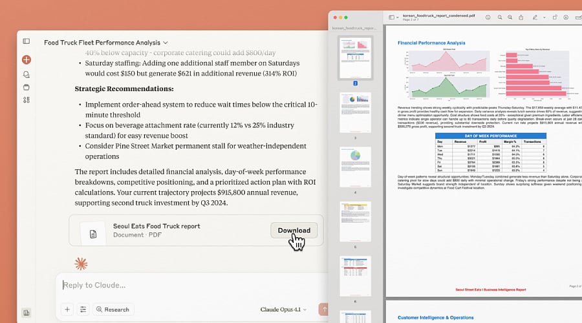Screen dimensions: 582x323
Task: Open the Chats history icon in sidebar
Action: [27, 74]
